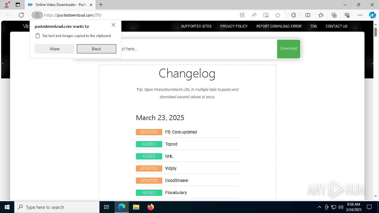Open Windows notification center

pos(369,207)
